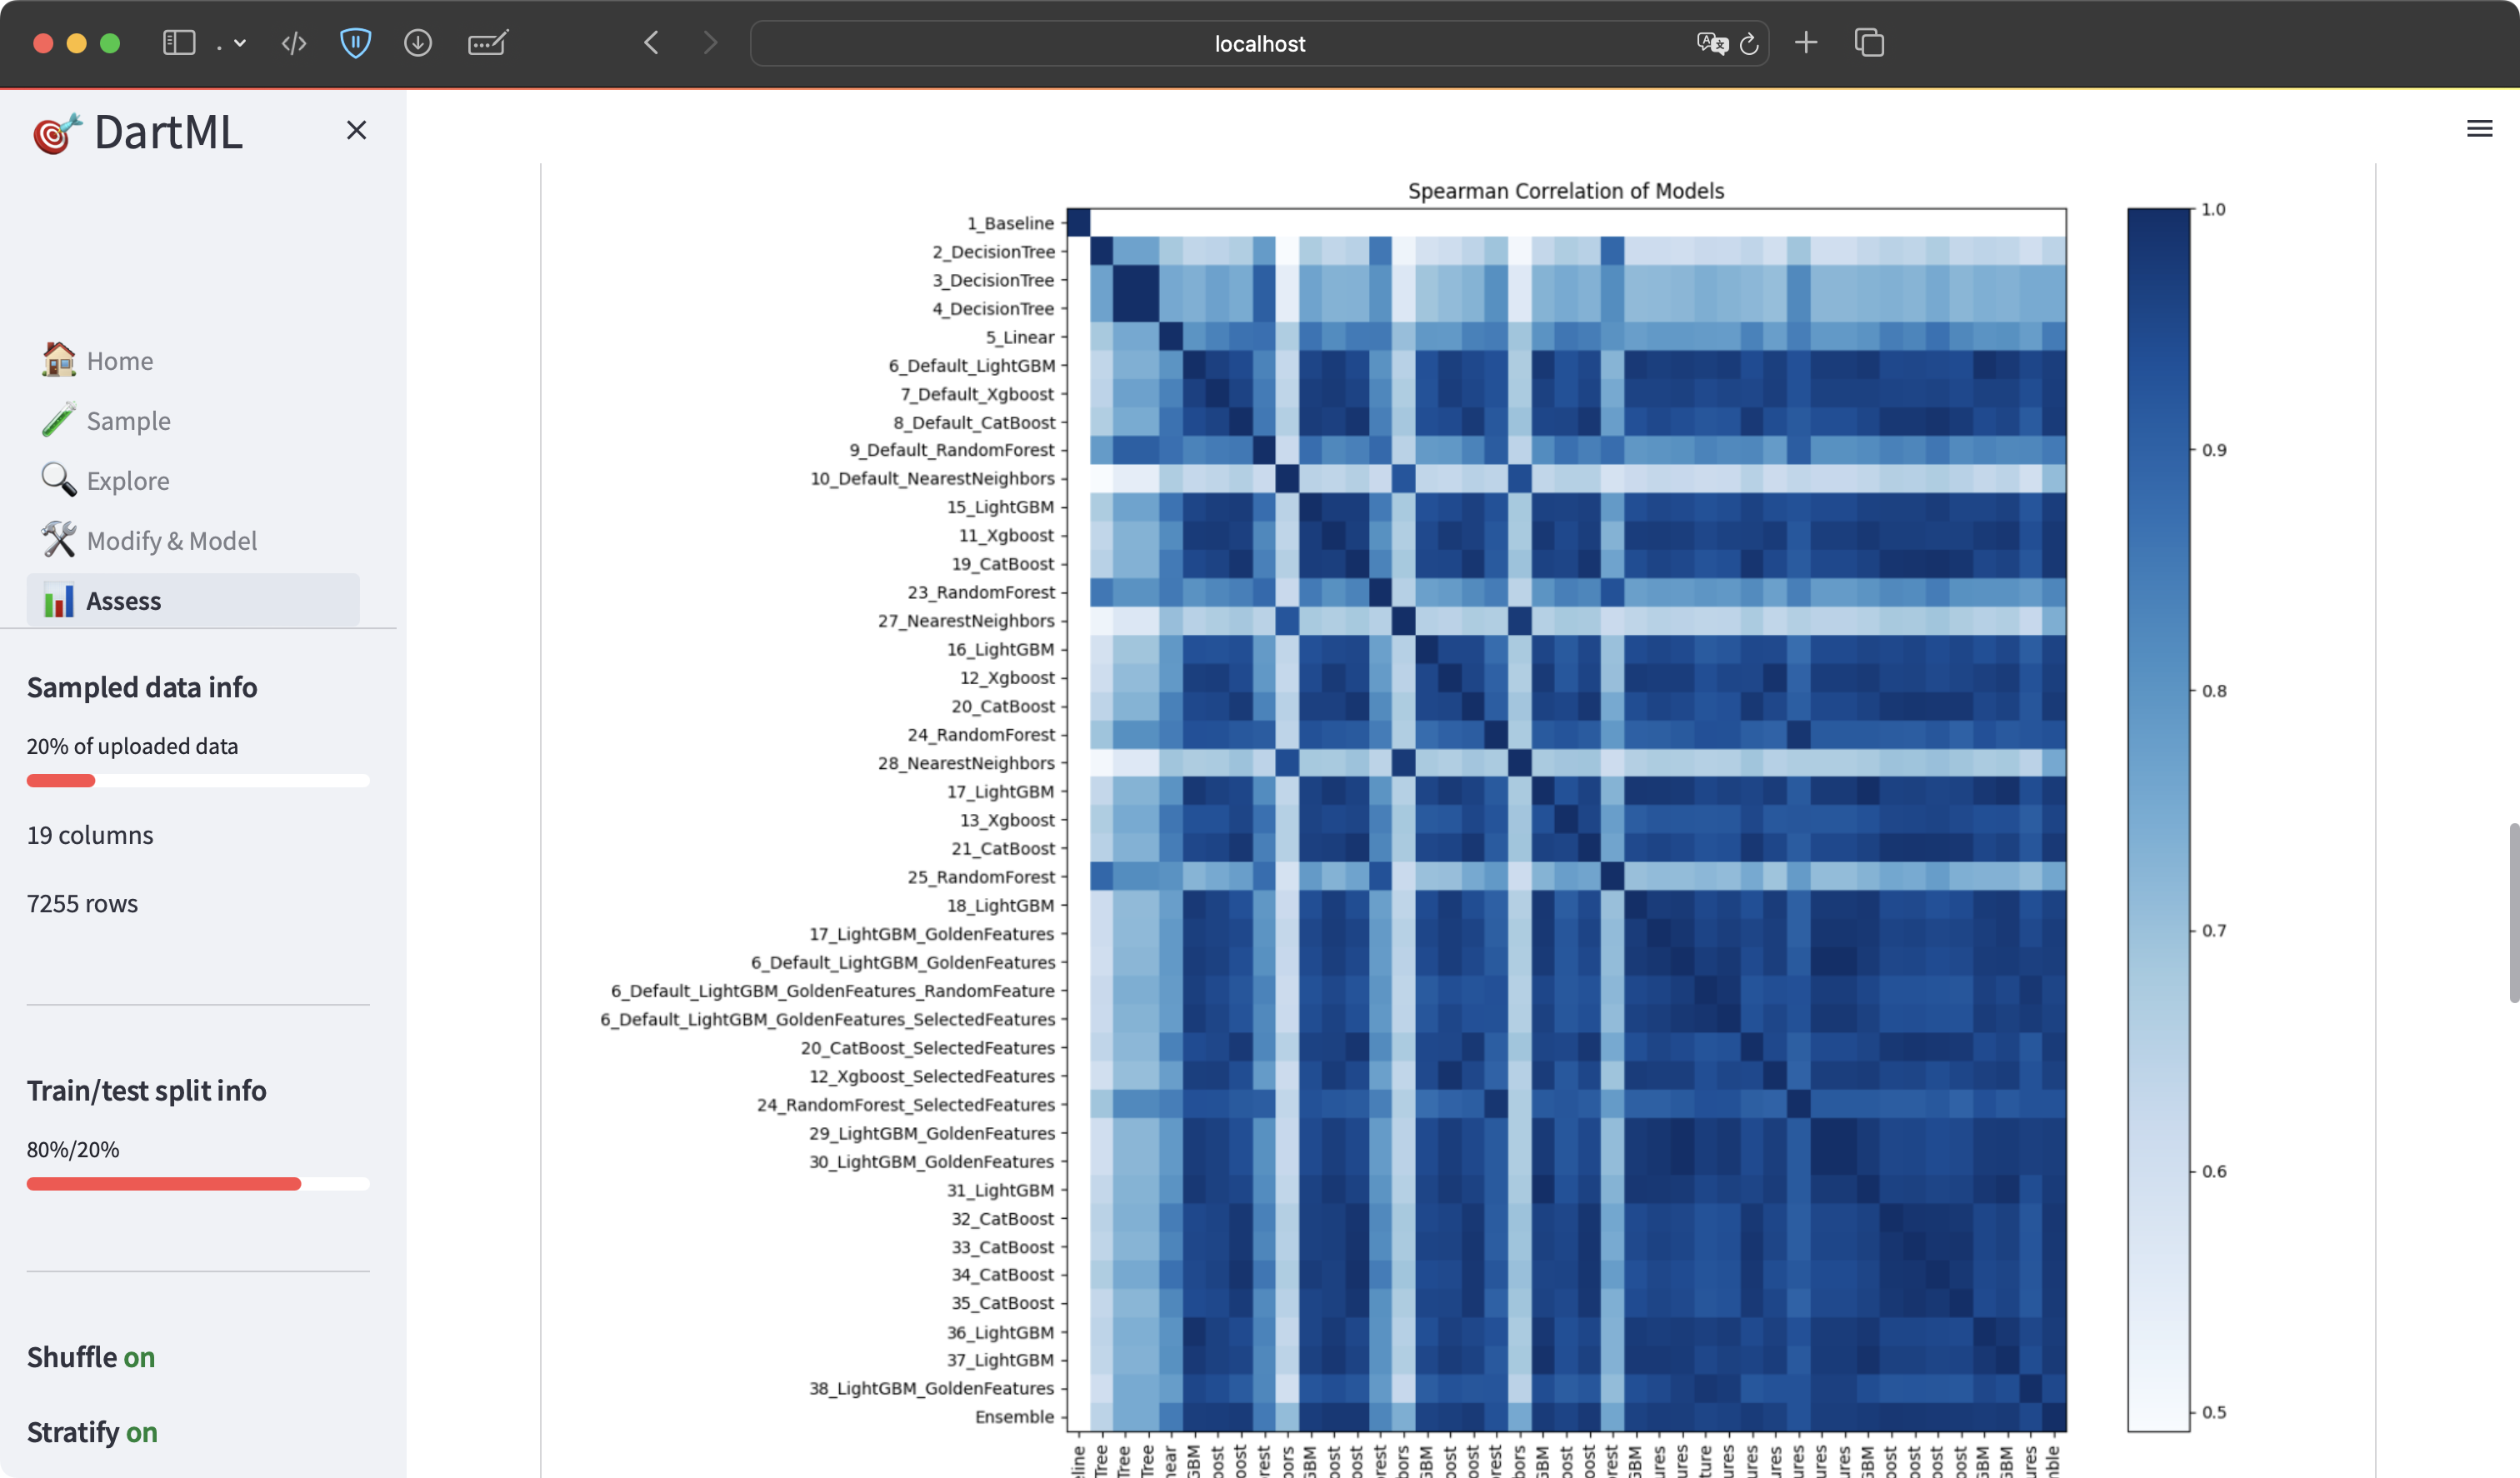Click the 5_Linear row label
This screenshot has height=1478, width=2520.
(x=1020, y=337)
